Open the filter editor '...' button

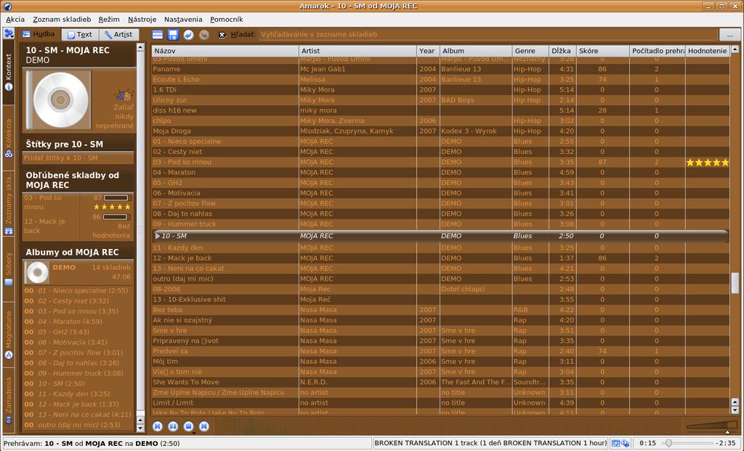[729, 35]
